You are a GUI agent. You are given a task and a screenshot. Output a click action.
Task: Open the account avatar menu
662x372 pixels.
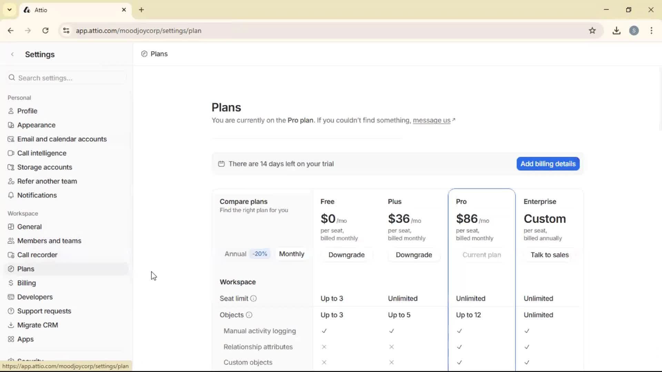pos(634,31)
